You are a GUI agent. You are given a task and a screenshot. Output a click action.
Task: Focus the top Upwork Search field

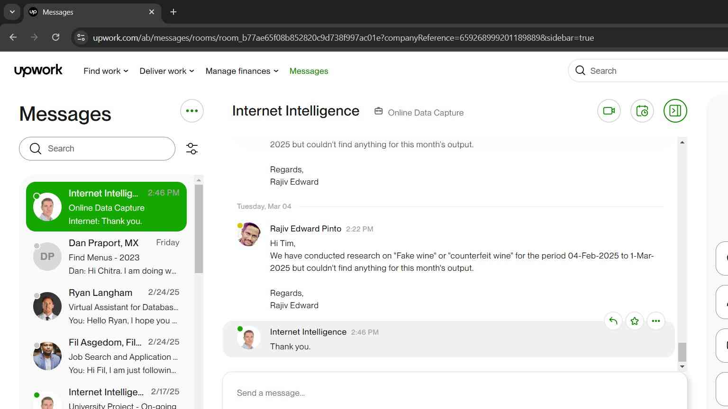point(648,71)
